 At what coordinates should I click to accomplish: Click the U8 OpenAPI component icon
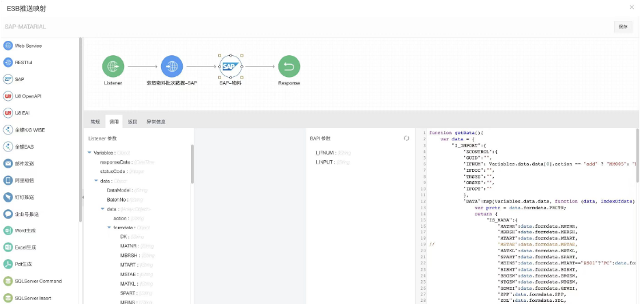[8, 96]
